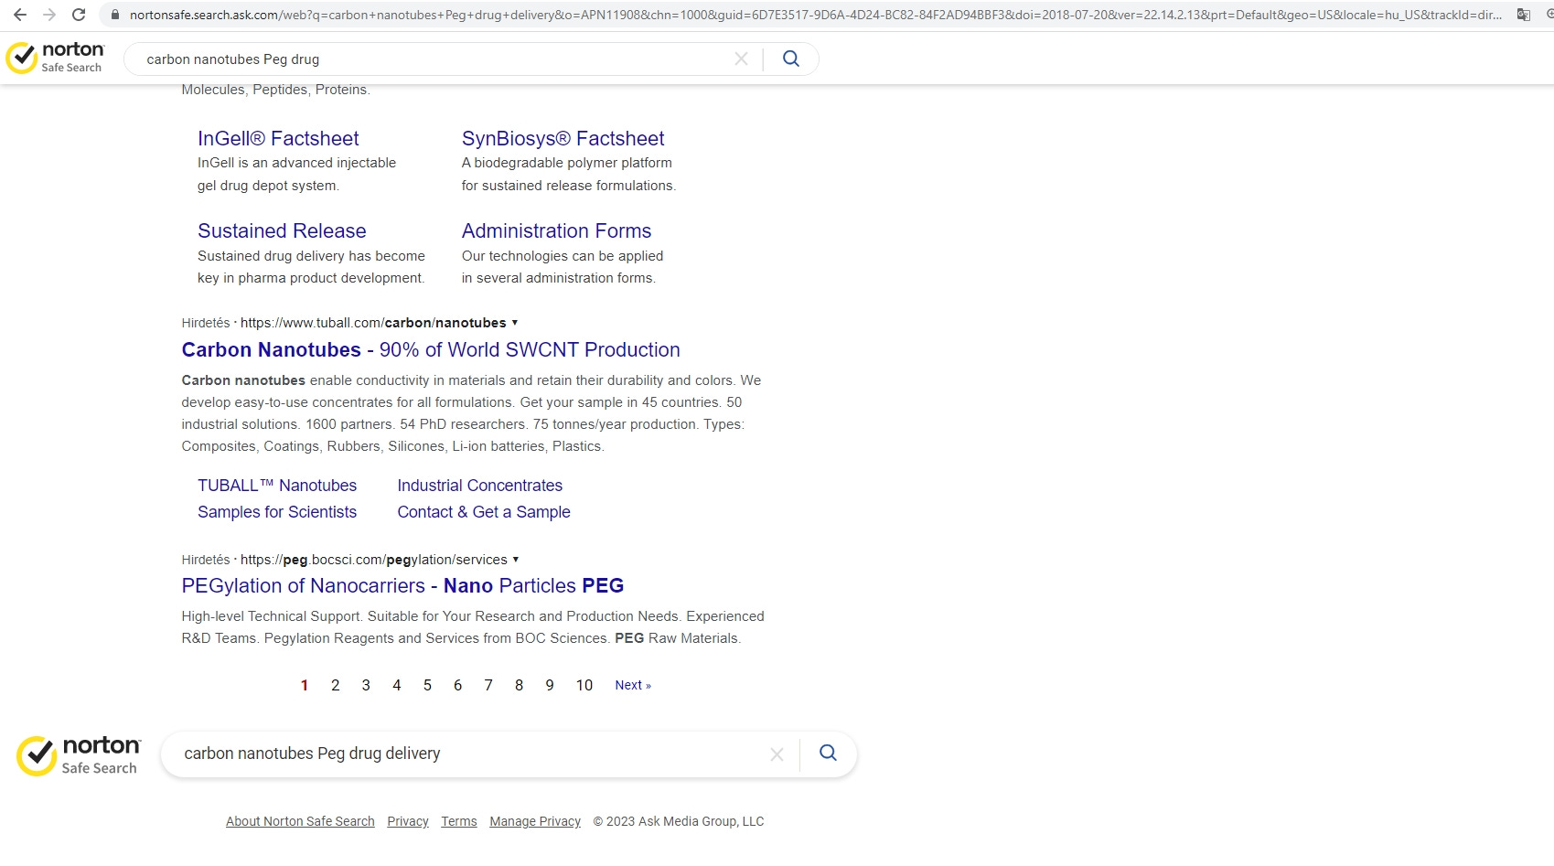Click the Norton Safe Search logo at top
Screen dimensions: 1554x866
(x=55, y=58)
